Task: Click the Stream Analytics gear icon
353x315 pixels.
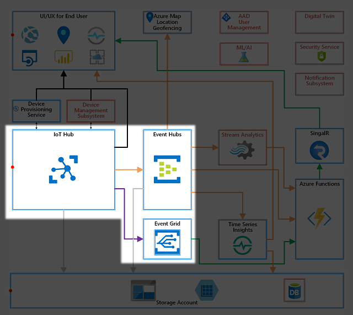Action: pos(242,150)
